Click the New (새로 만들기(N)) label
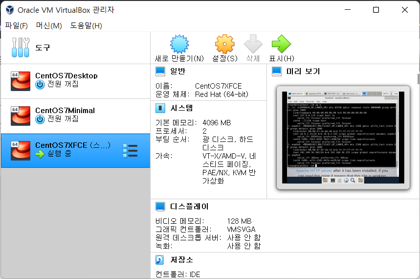Screen dimensions: 420x279 [179, 58]
